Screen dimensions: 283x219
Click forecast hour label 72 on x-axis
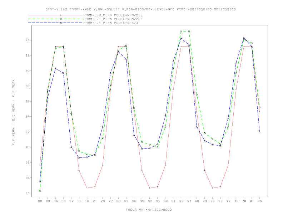228,201
